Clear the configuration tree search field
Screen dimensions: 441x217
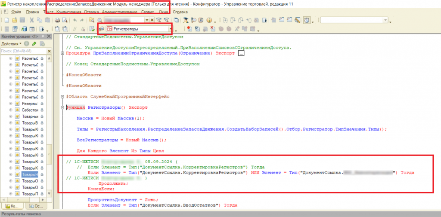click(x=50, y=51)
